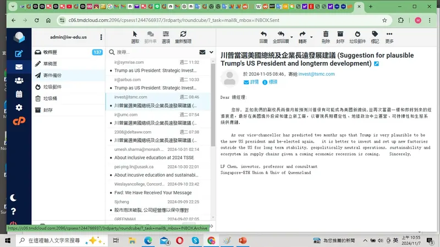Open email from ir@airbus.com
Viewport: 440px width, 247px height.
click(x=158, y=84)
